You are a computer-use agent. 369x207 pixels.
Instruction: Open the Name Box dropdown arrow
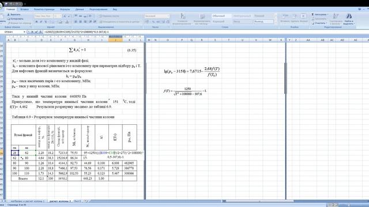(x=24, y=32)
